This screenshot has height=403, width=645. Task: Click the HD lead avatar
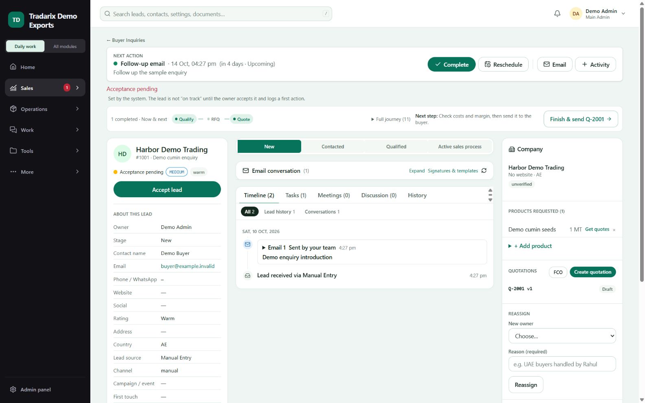point(122,154)
